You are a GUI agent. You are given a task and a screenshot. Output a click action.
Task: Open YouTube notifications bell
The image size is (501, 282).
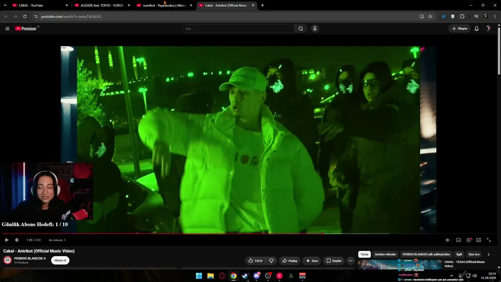[x=476, y=29]
